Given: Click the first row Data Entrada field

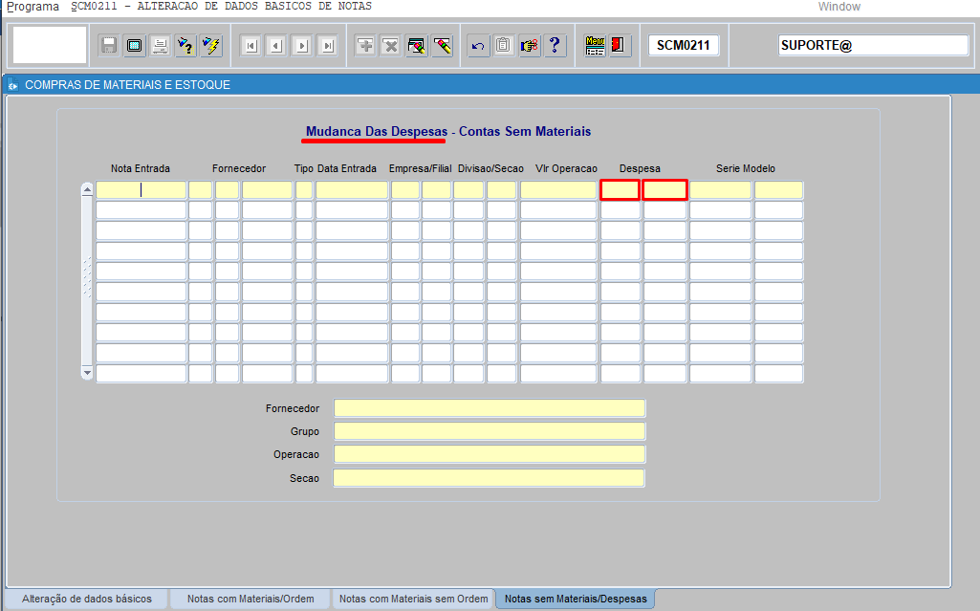Looking at the screenshot, I should (x=352, y=190).
